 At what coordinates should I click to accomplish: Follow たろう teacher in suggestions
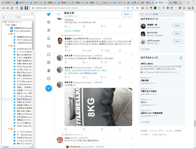pos(177,41)
